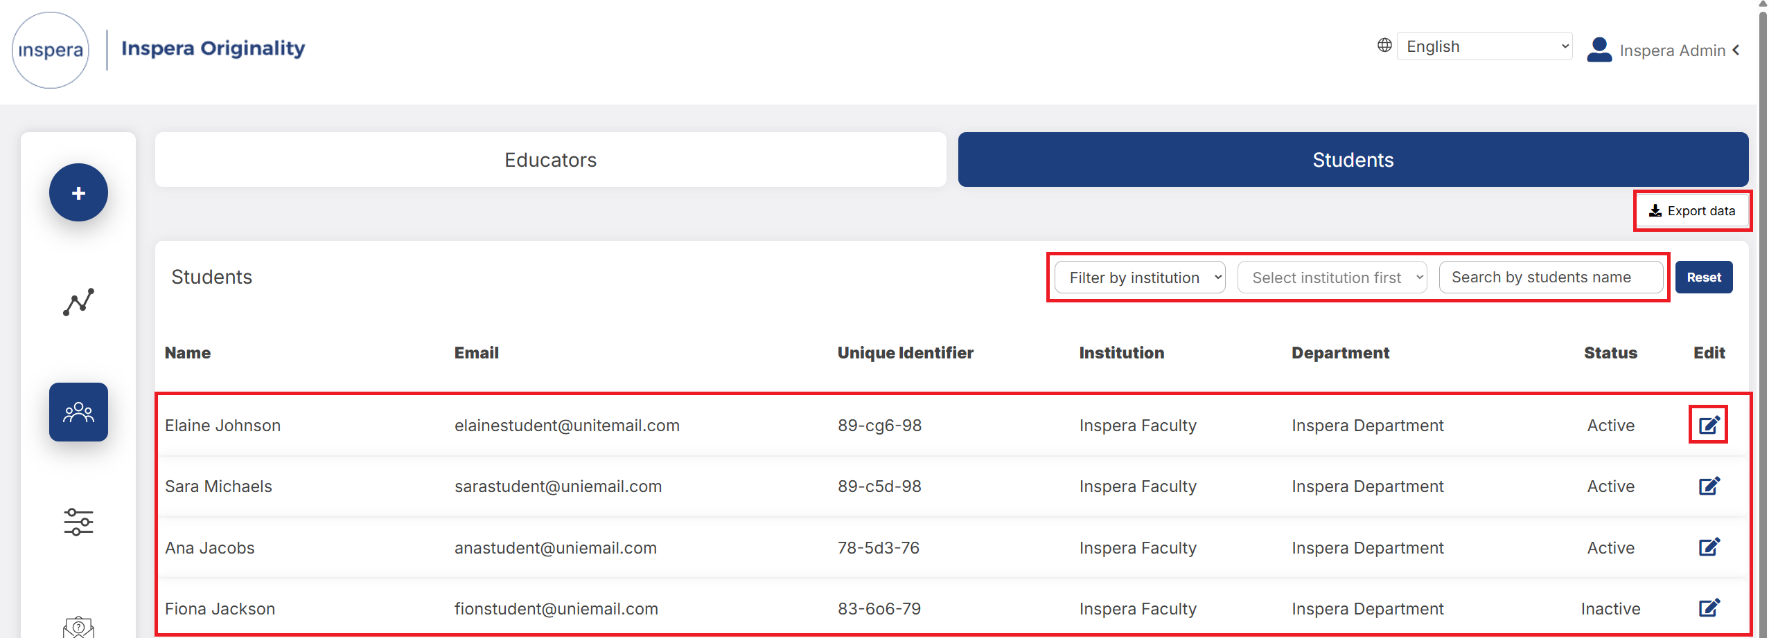1769x638 pixels.
Task: Focus the Search by students name field
Action: coord(1551,277)
